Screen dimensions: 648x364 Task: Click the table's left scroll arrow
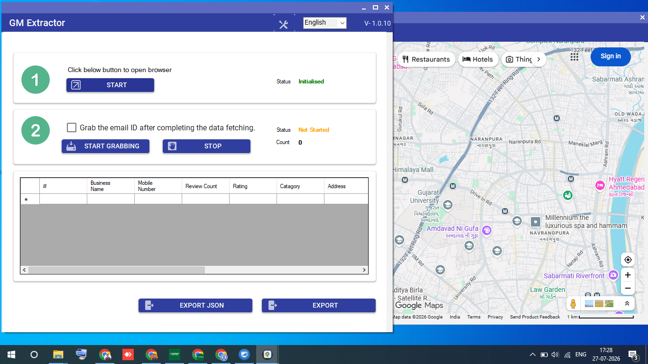pyautogui.click(x=25, y=270)
